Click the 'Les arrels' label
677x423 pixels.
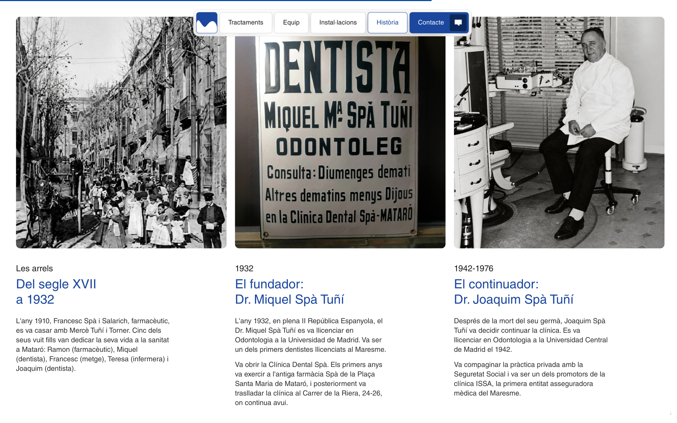coord(34,268)
